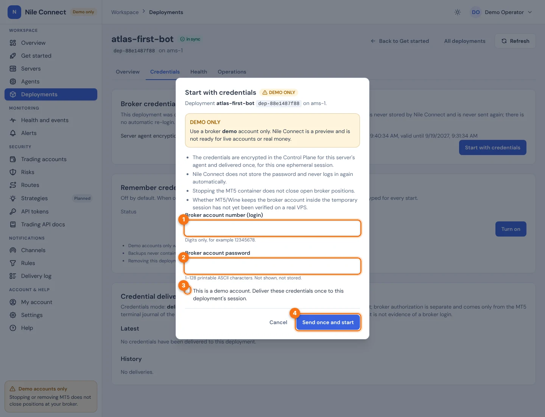The height and width of the screenshot is (417, 545).
Task: Expand the Demo Operator account dropdown
Action: pos(501,12)
